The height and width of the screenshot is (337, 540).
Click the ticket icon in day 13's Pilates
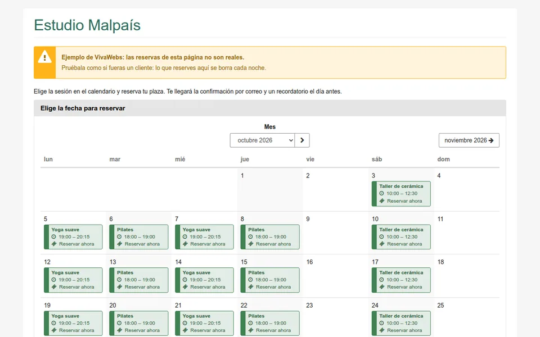(x=119, y=287)
